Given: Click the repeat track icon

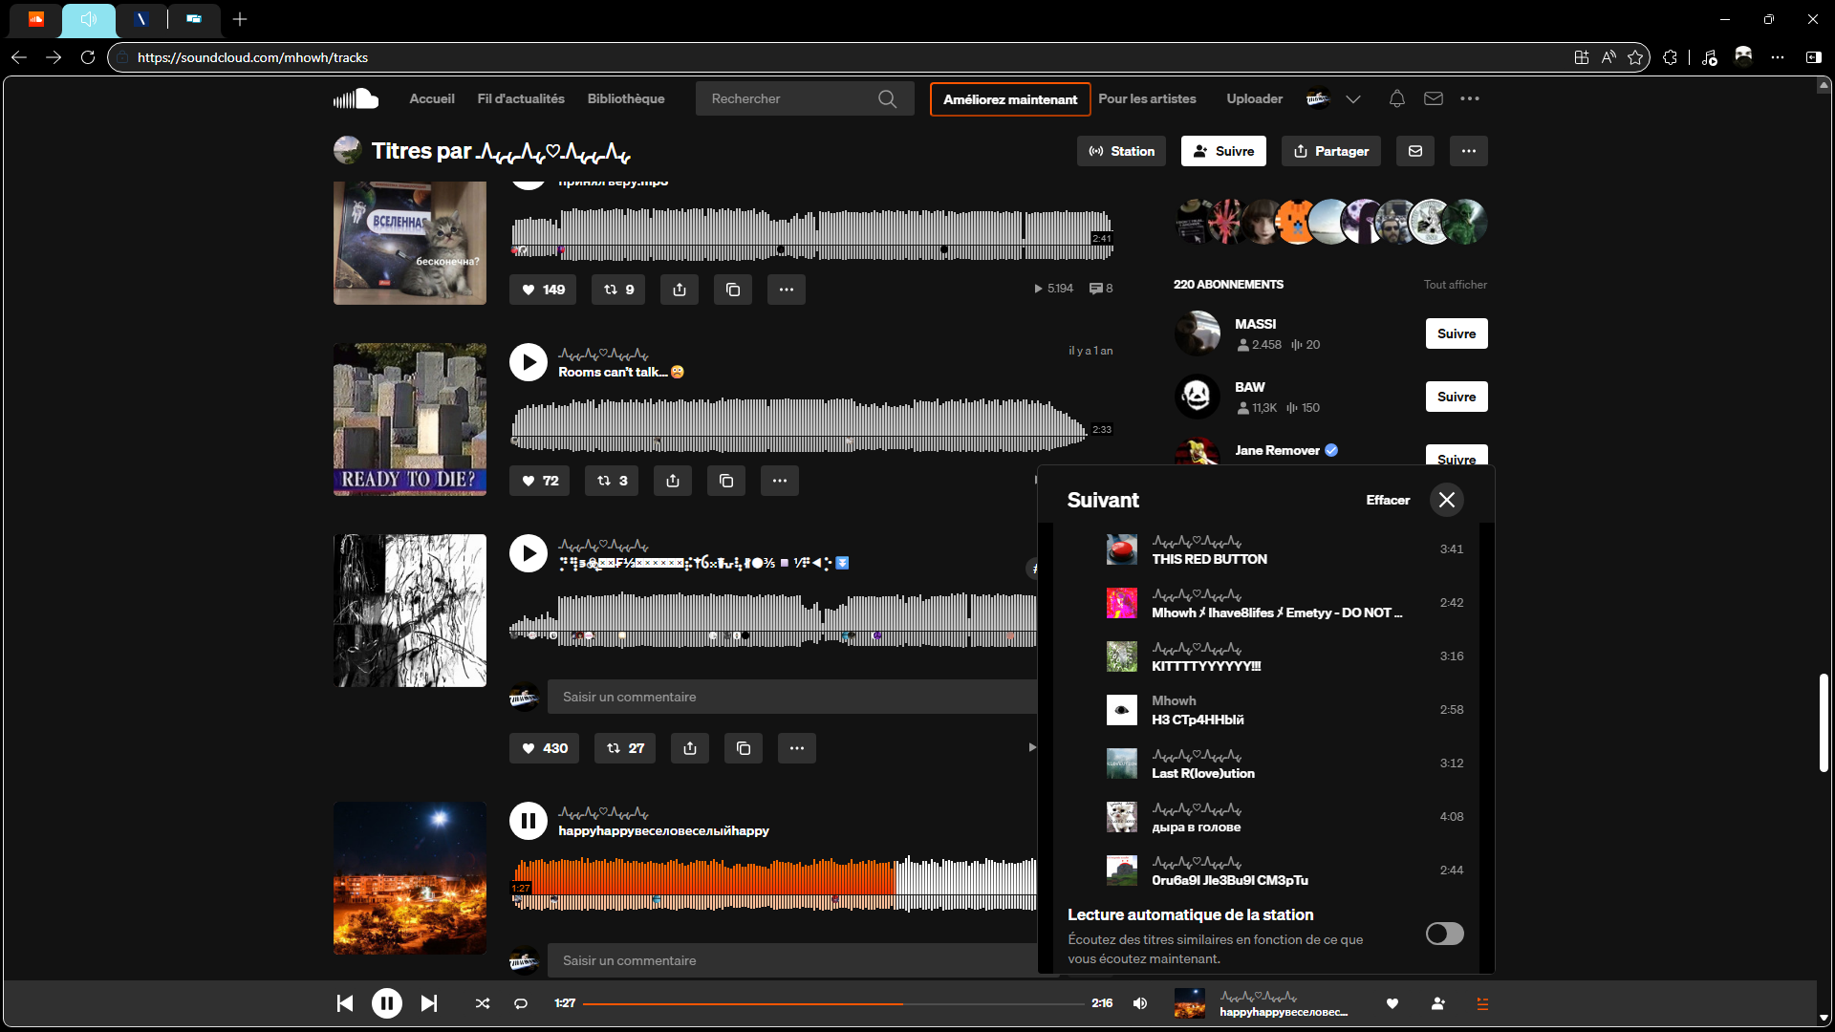Looking at the screenshot, I should point(521,1003).
